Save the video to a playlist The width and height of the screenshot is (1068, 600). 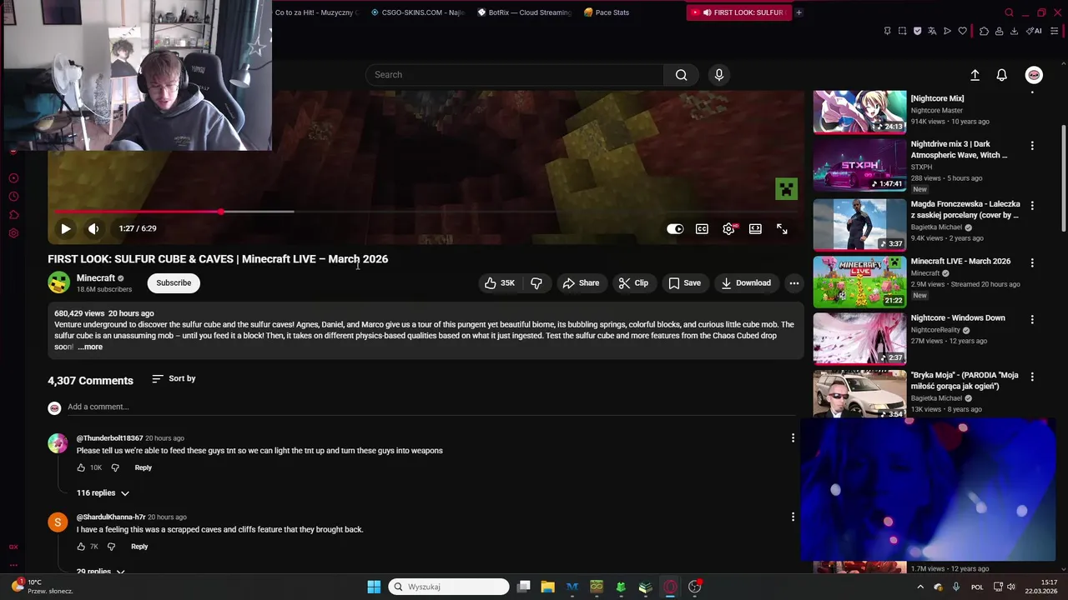point(684,283)
